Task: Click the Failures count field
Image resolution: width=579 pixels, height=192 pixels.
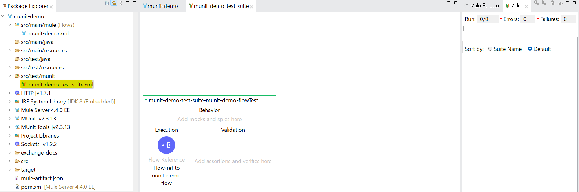Action: coord(568,19)
